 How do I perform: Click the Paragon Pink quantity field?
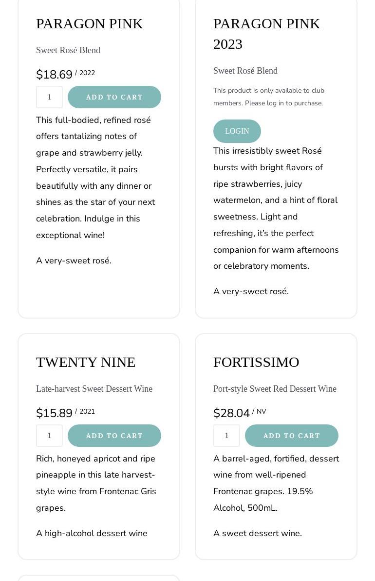pyautogui.click(x=49, y=97)
